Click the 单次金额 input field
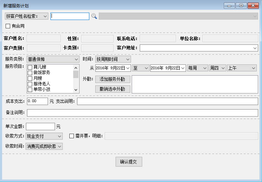This screenshot has height=182, width=262. [40, 126]
